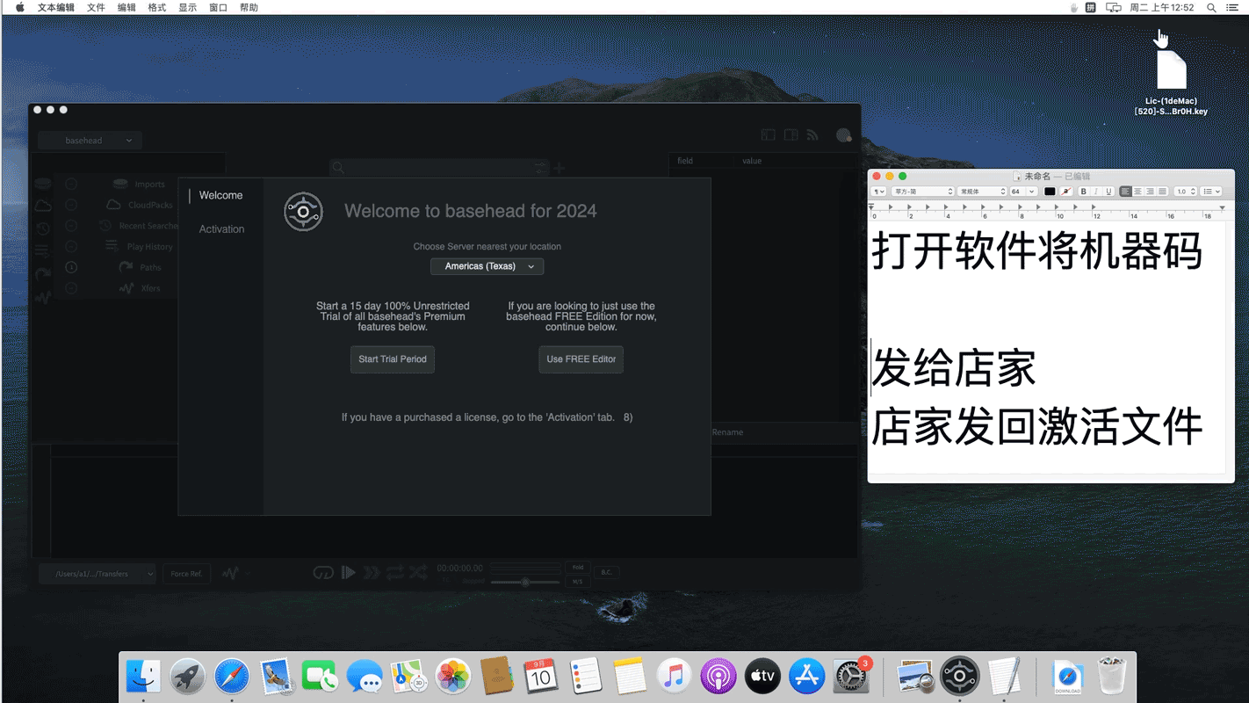
Task: Open Launchpad from the Dock
Action: point(187,677)
